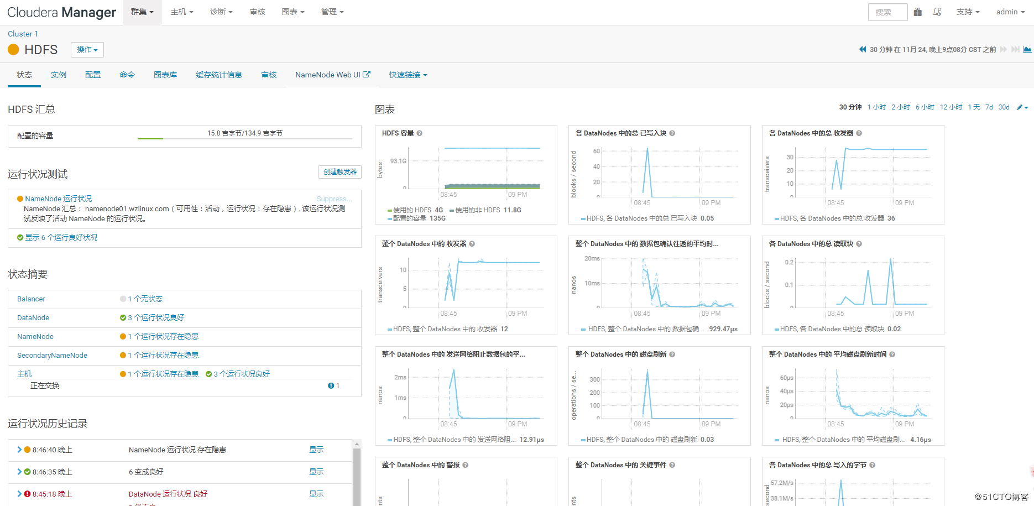Open the 管理 dropdown menu
This screenshot has width=1034, height=506.
[332, 12]
